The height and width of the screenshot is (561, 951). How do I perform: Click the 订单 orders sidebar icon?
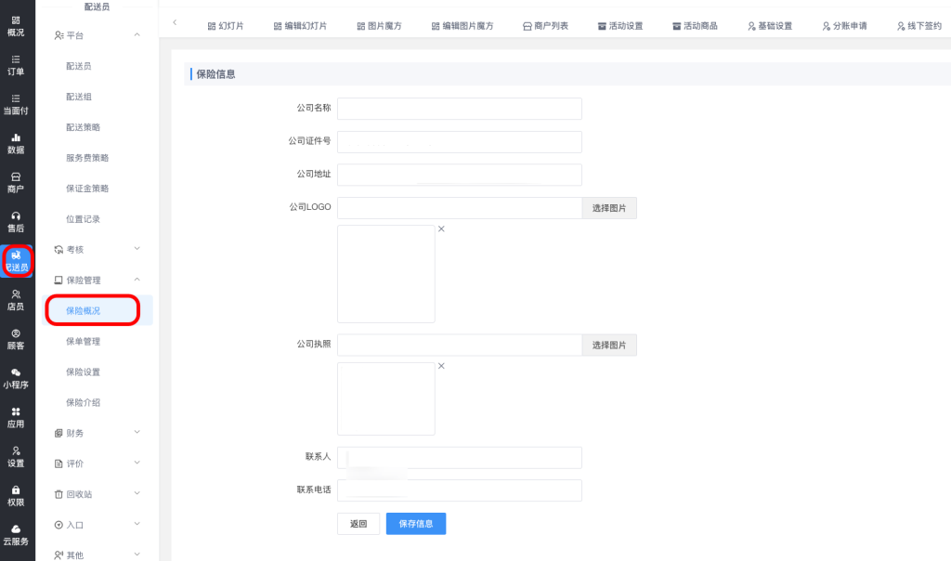tap(16, 64)
